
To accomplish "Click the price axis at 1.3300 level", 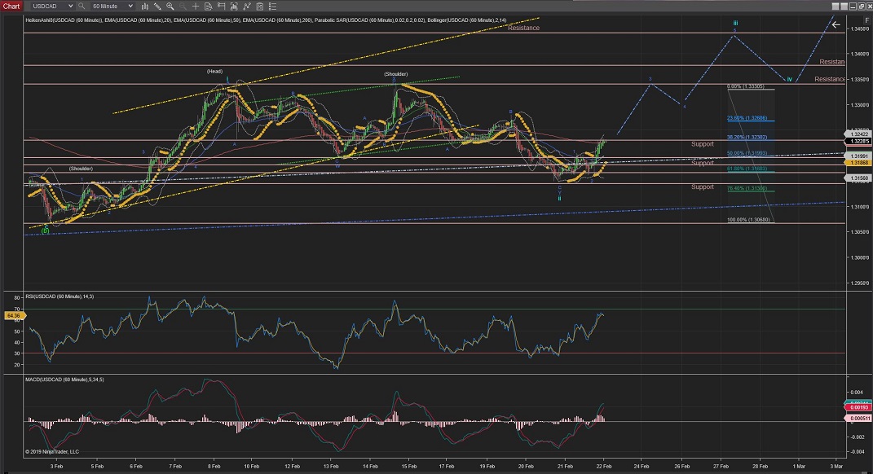I will click(x=858, y=105).
